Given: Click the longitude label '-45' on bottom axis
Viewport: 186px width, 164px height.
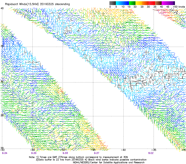Looking at the screenshot, I should (93, 150).
